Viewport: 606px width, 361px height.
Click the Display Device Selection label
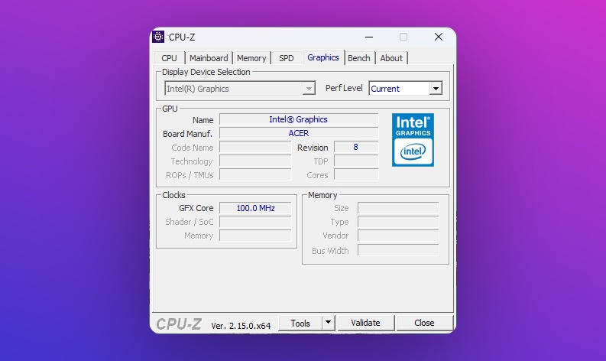coord(206,72)
